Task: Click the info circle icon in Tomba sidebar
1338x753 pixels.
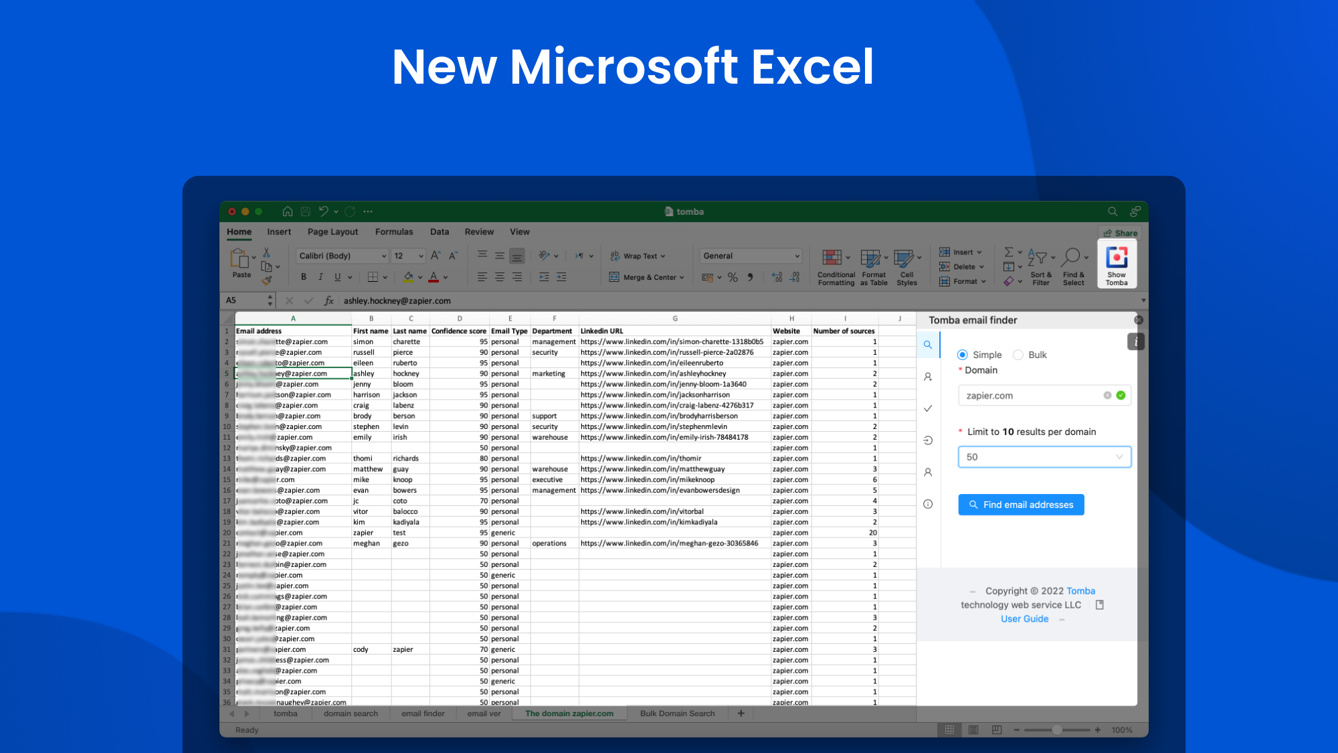Action: (x=928, y=504)
